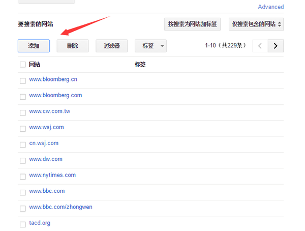Viewport: 305px width, 231px height.
Task: Open the Advanced link
Action: (x=271, y=7)
